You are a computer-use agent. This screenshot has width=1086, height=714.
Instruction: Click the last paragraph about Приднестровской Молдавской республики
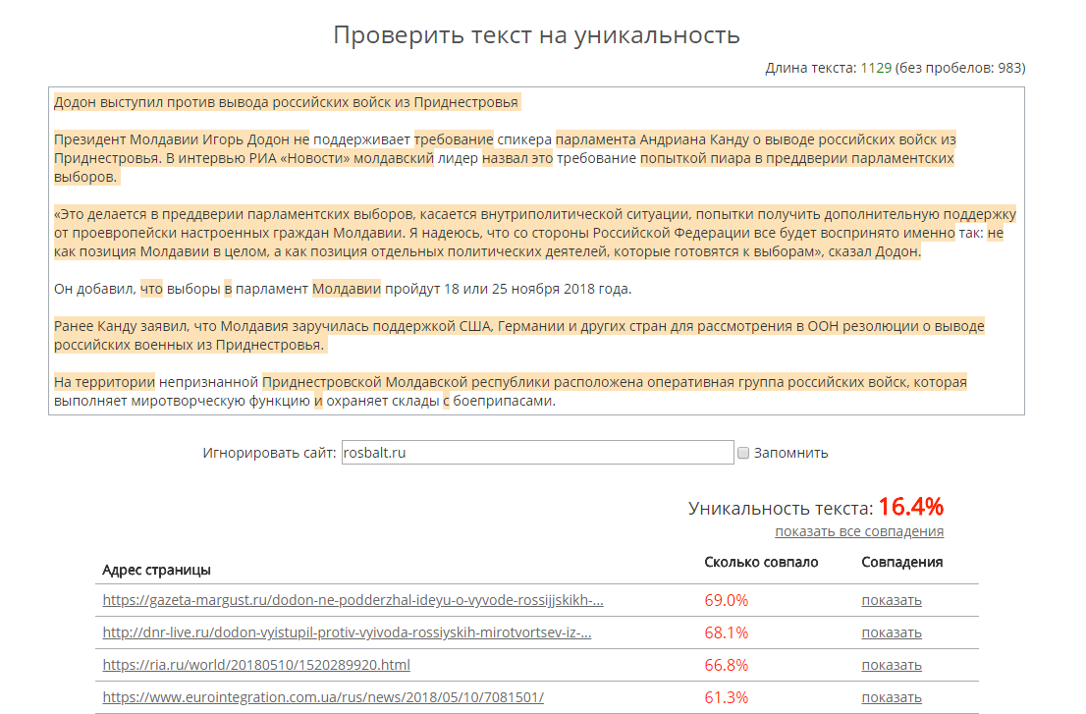[510, 391]
